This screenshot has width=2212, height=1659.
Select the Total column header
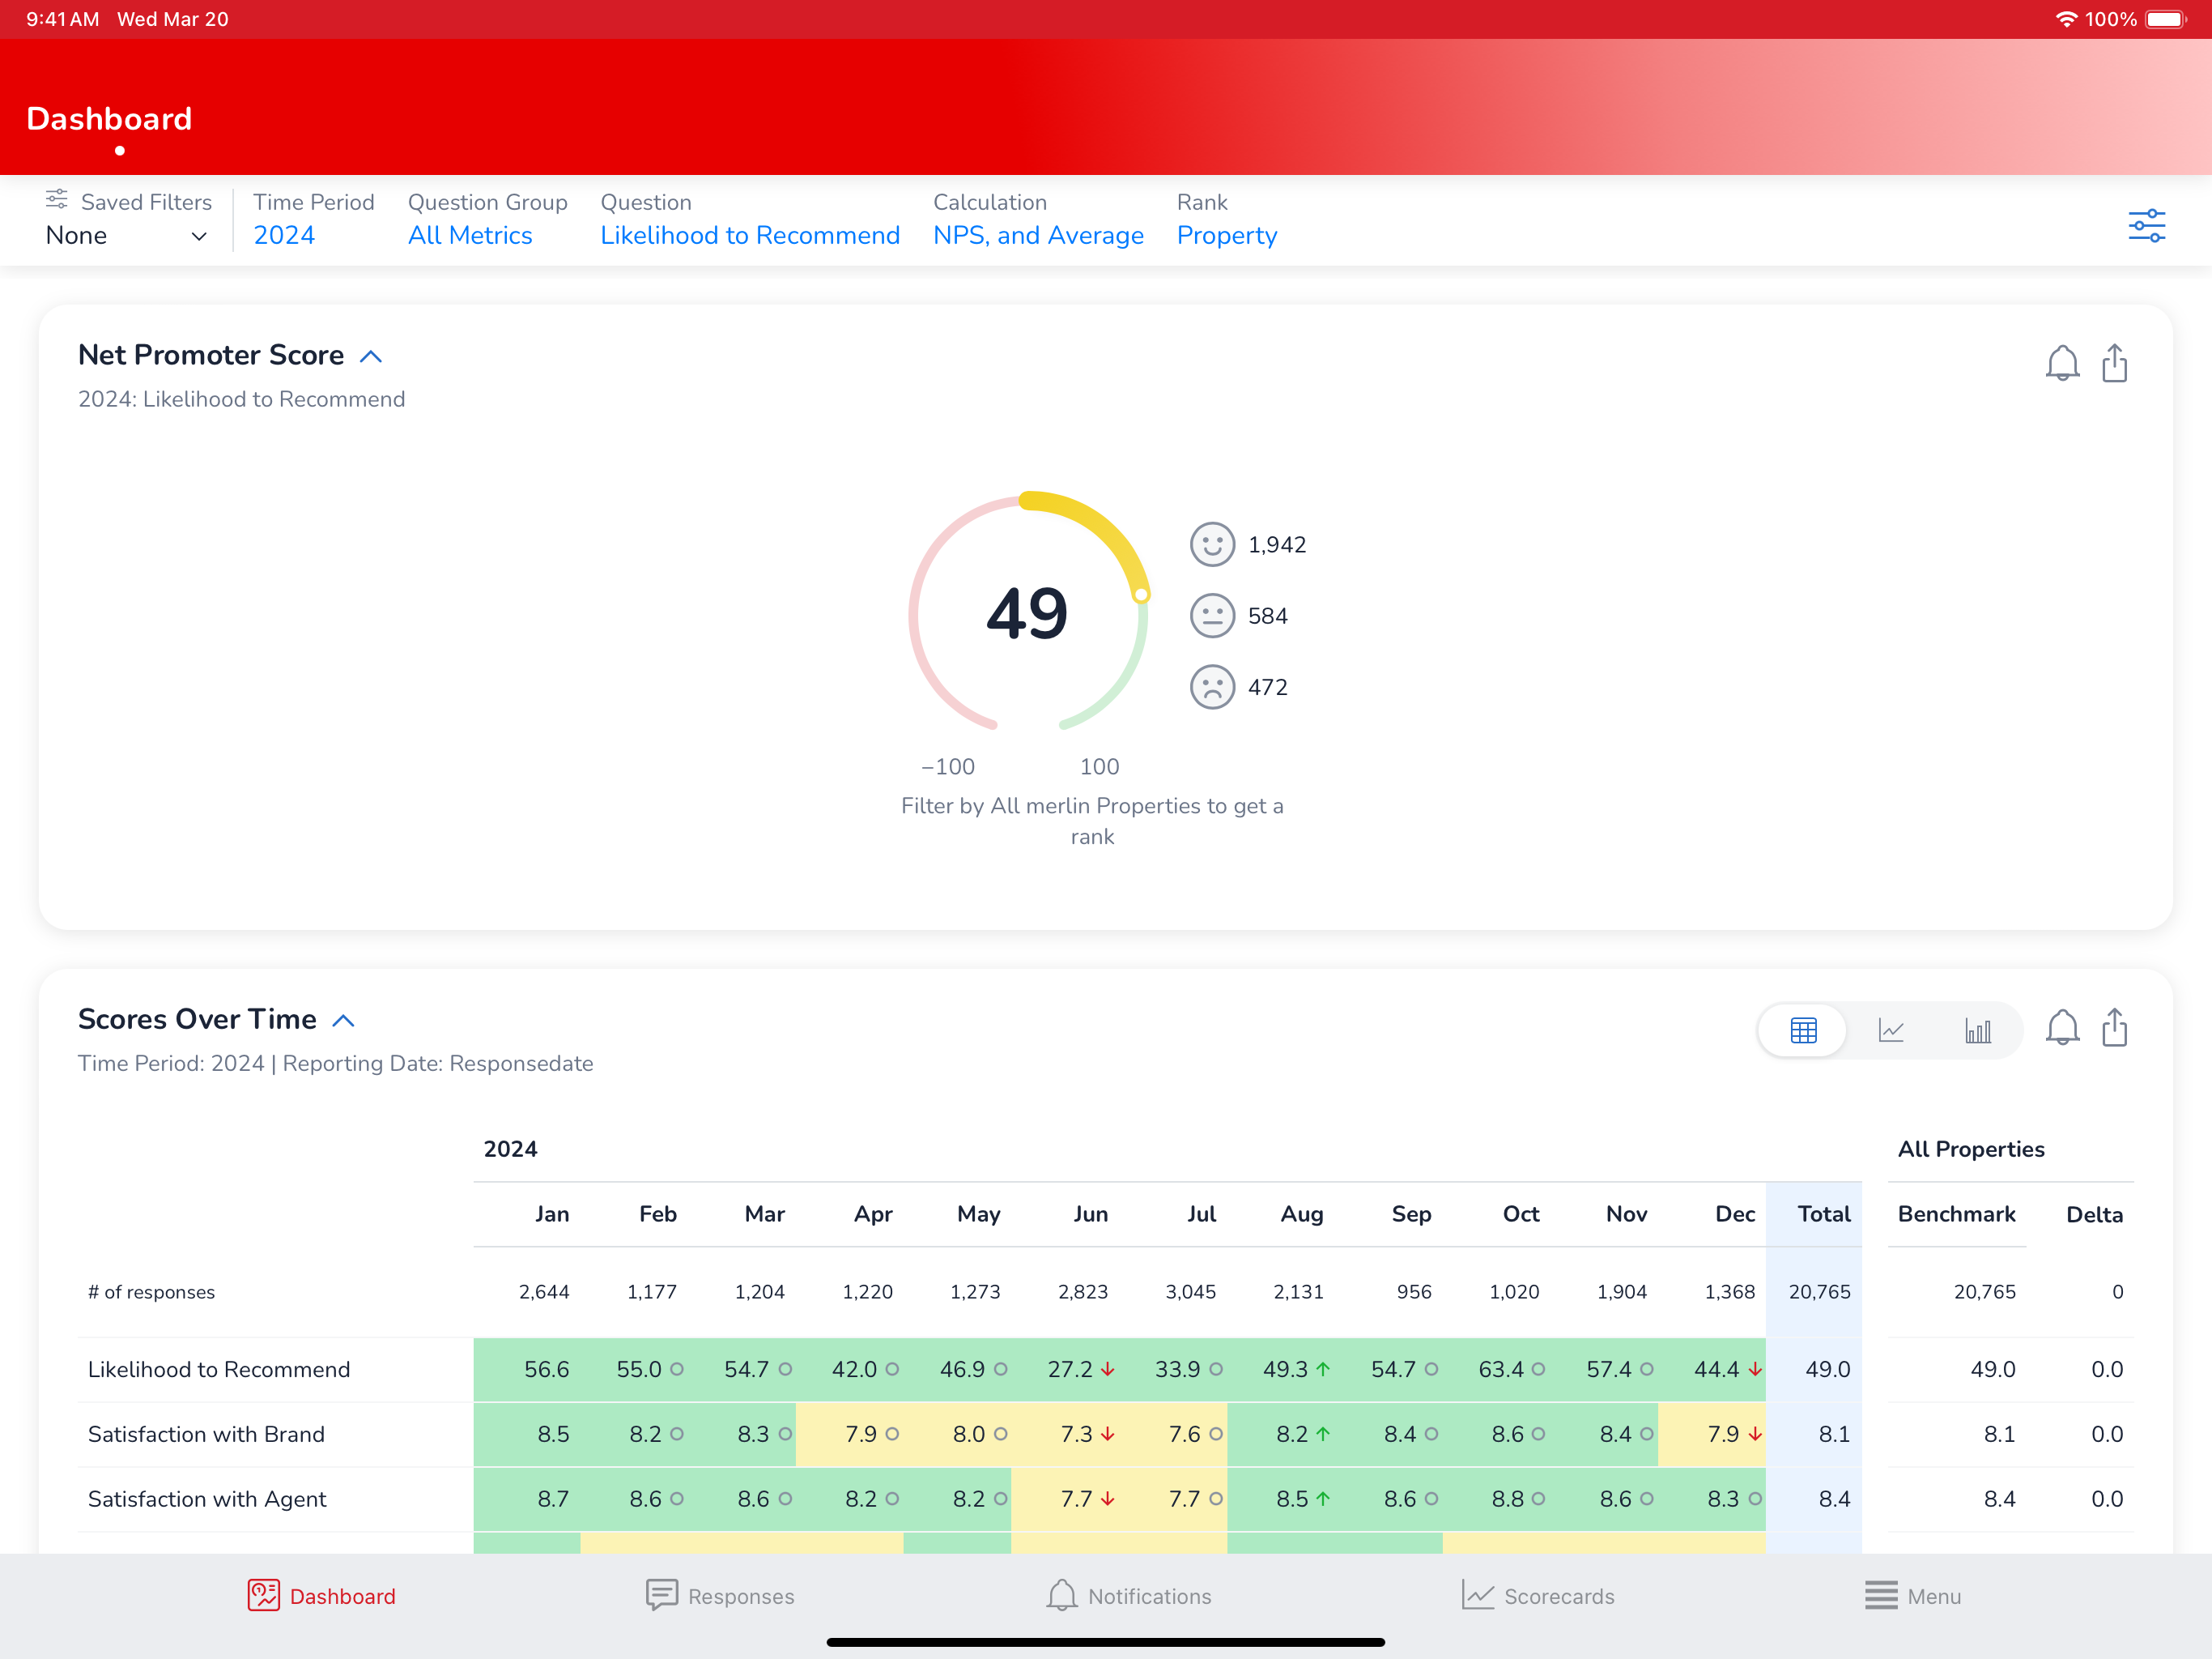1822,1213
